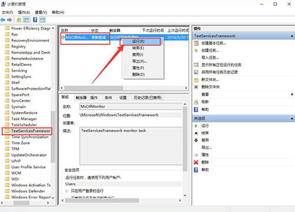
Task: Click the Up one level folder toolbar icon
Action: pyautogui.click(x=19, y=20)
